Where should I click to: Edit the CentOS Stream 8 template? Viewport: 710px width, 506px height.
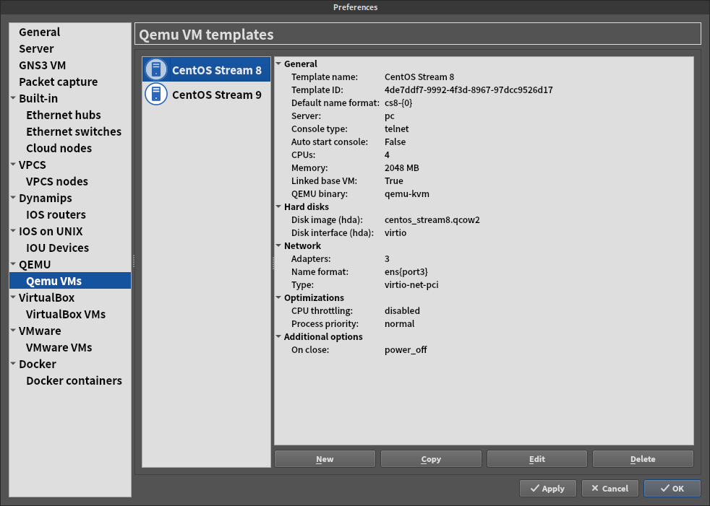click(536, 458)
